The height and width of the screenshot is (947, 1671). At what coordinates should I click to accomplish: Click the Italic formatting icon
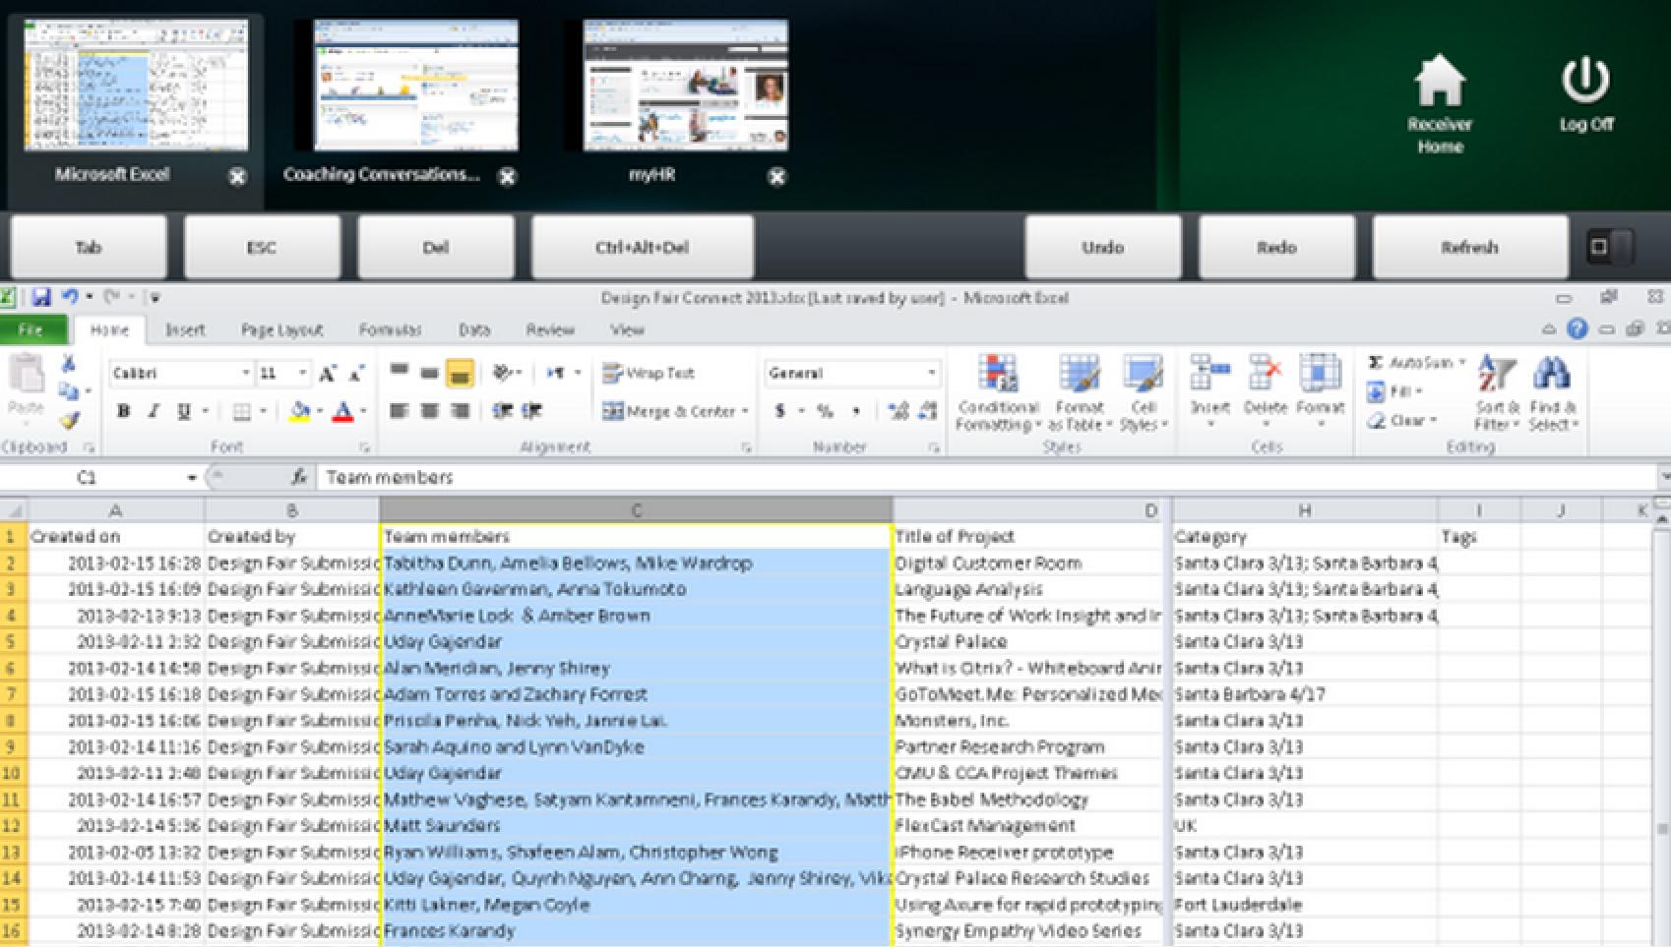pos(153,411)
